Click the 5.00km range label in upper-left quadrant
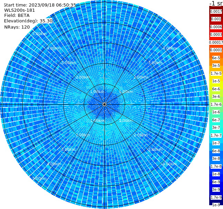 [39, 34]
